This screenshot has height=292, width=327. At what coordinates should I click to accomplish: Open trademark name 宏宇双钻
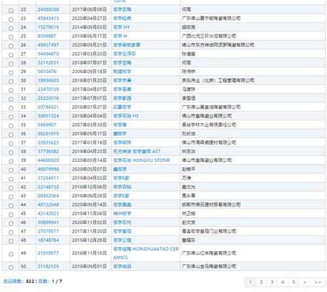click(x=122, y=187)
